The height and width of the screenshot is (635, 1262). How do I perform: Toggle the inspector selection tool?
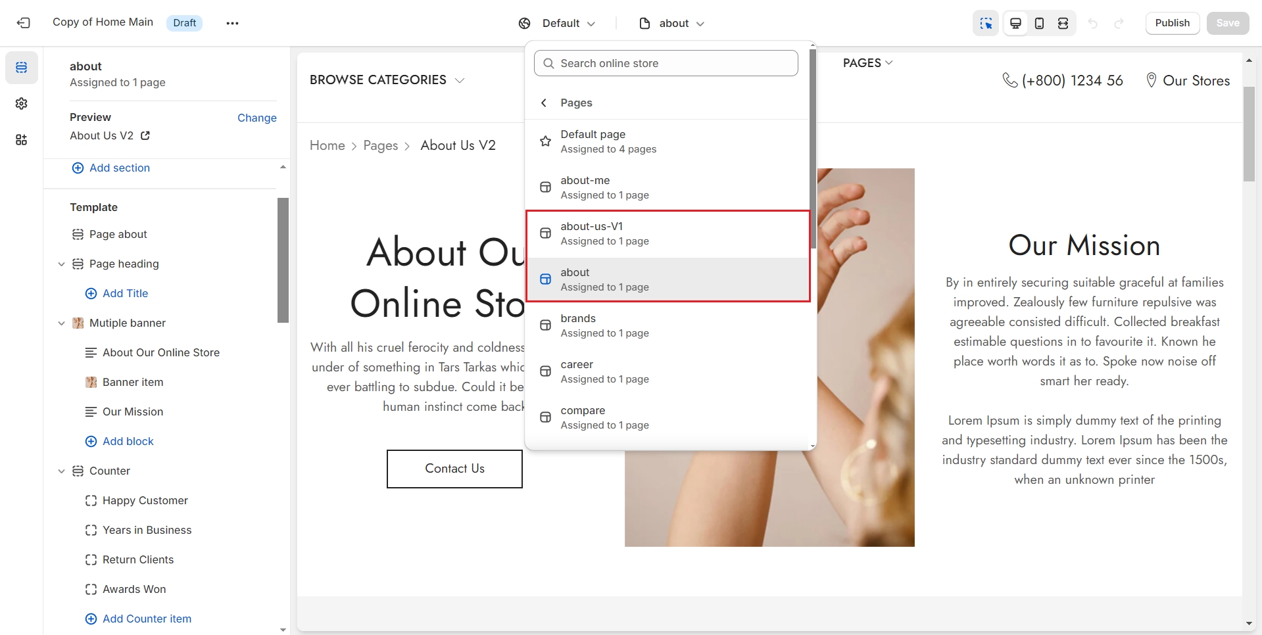985,23
